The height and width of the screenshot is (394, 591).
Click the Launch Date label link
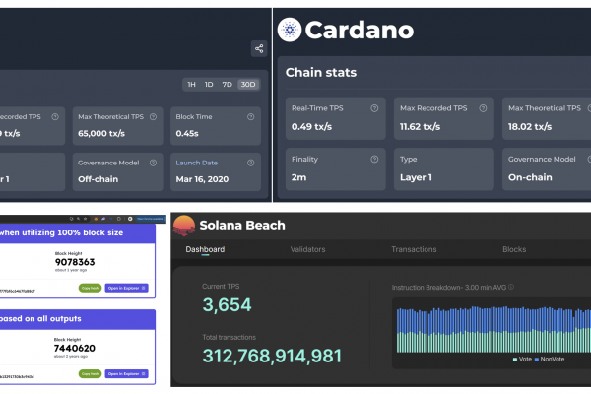[x=196, y=163]
